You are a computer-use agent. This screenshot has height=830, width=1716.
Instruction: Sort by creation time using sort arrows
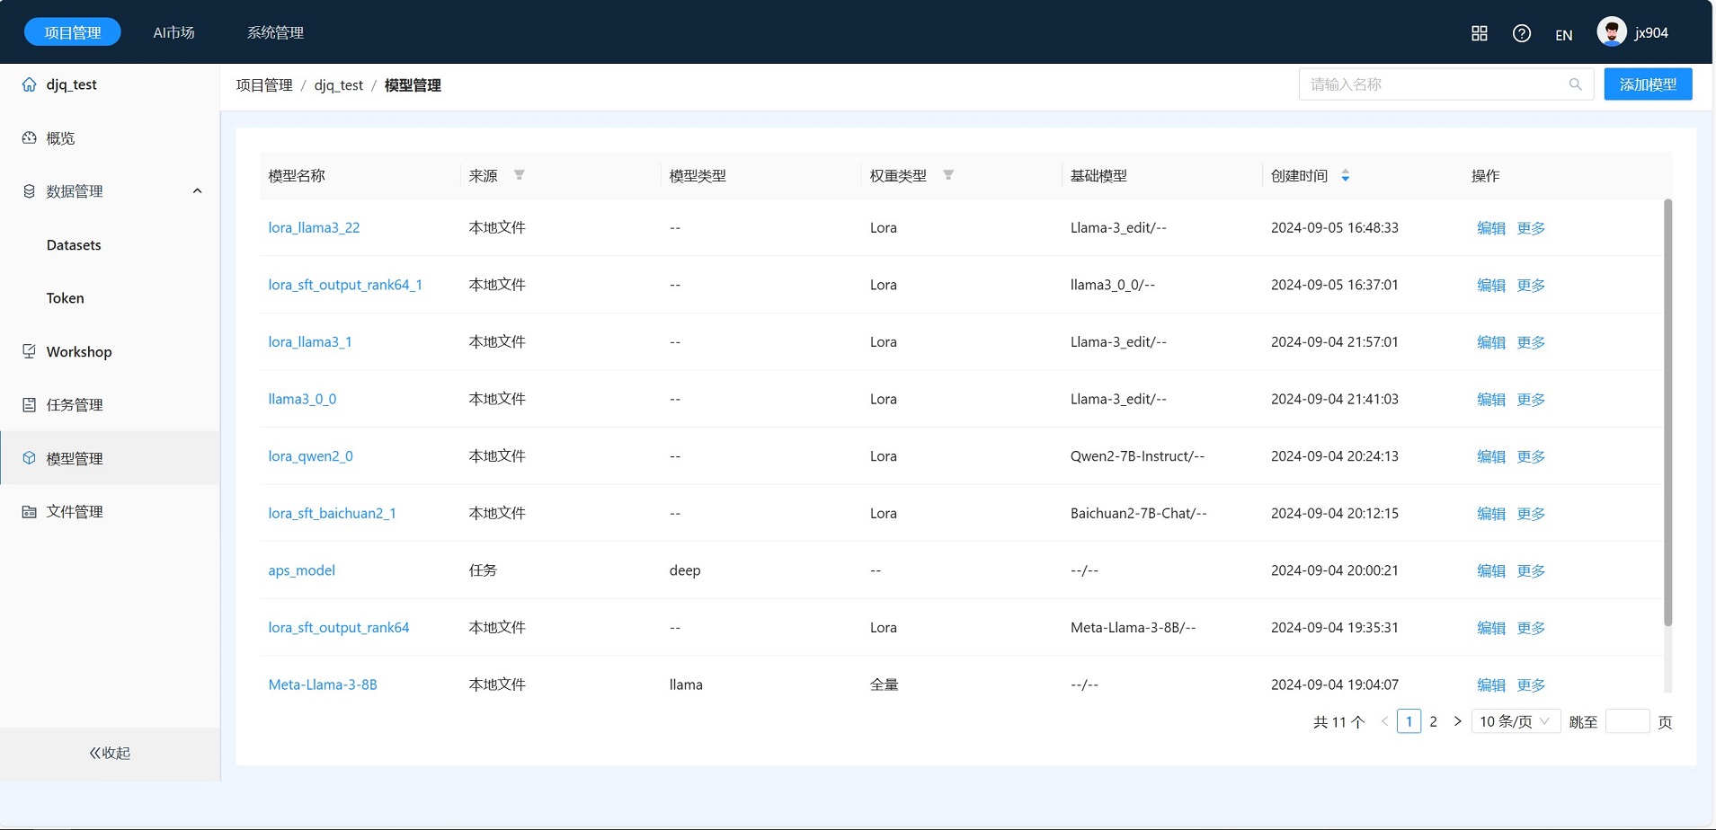(x=1345, y=176)
